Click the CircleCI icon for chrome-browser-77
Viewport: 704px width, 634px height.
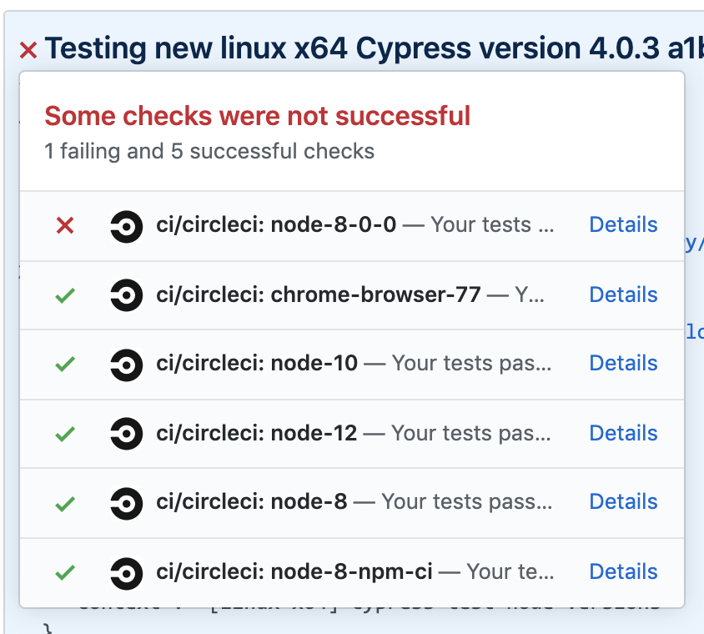coord(126,295)
